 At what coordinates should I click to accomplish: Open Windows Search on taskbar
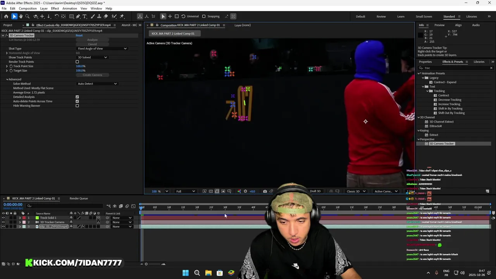coord(197,273)
